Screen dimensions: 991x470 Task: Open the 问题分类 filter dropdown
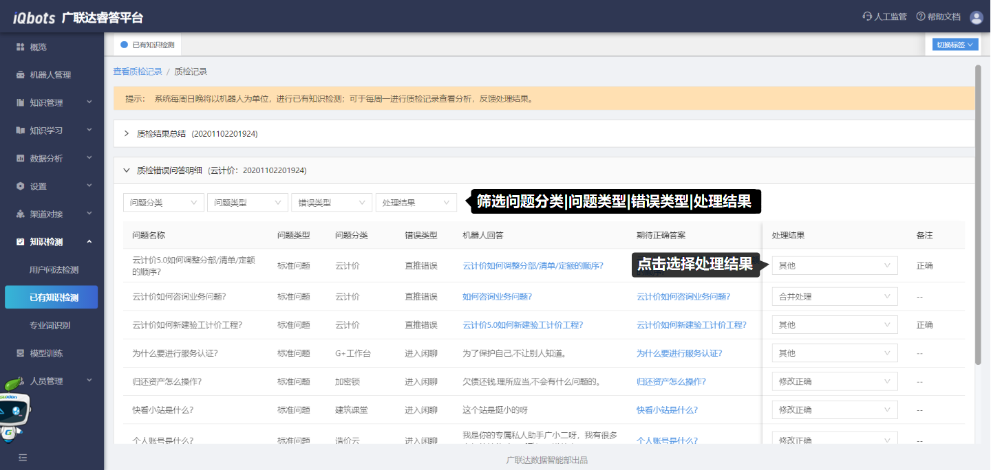(164, 203)
